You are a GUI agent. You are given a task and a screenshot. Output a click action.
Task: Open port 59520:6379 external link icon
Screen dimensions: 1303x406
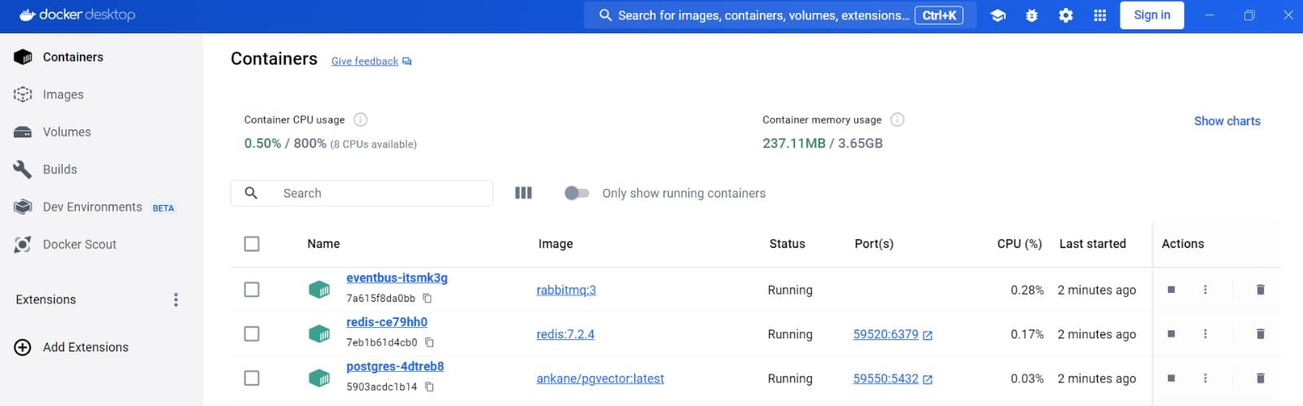pyautogui.click(x=928, y=335)
